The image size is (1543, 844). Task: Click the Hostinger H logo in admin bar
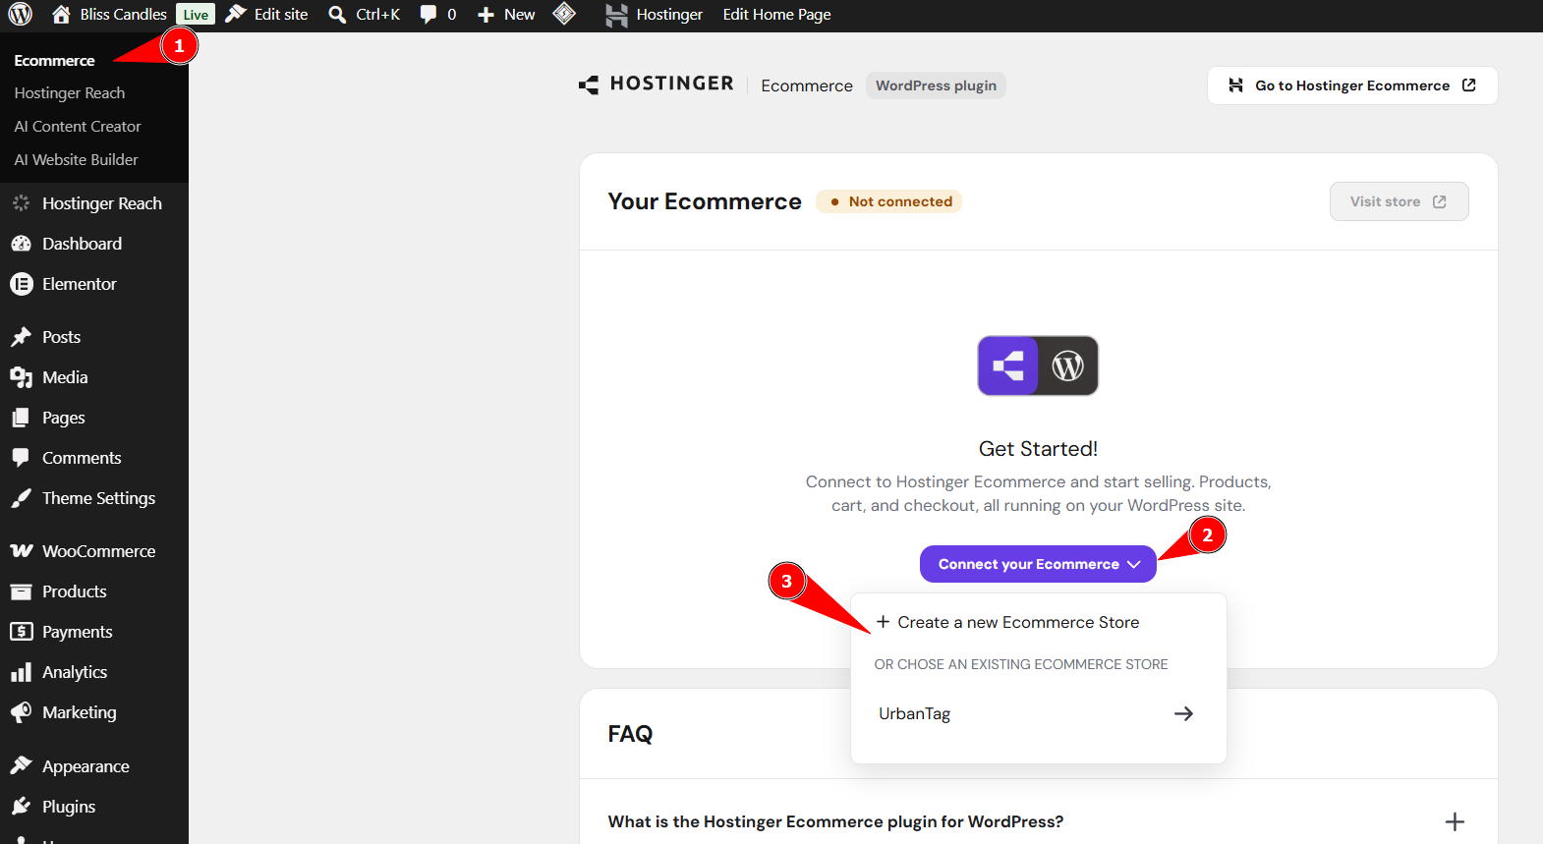click(616, 15)
